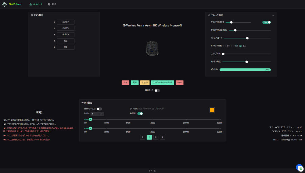This screenshot has height=173, width=305.
Task: Click the 注意 heading text
Action: (39, 112)
